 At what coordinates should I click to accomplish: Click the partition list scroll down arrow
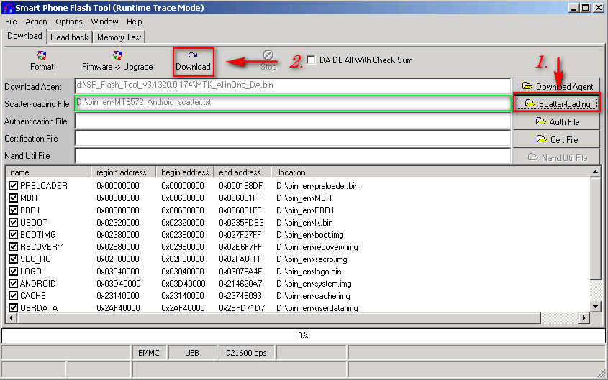click(595, 307)
